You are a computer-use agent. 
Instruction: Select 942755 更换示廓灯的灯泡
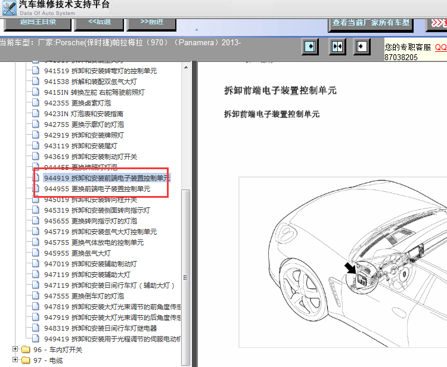pyautogui.click(x=84, y=125)
